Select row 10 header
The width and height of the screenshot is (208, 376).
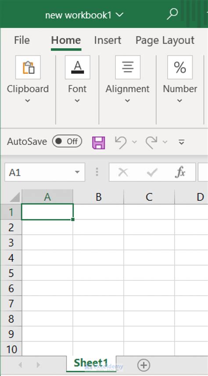(x=11, y=349)
